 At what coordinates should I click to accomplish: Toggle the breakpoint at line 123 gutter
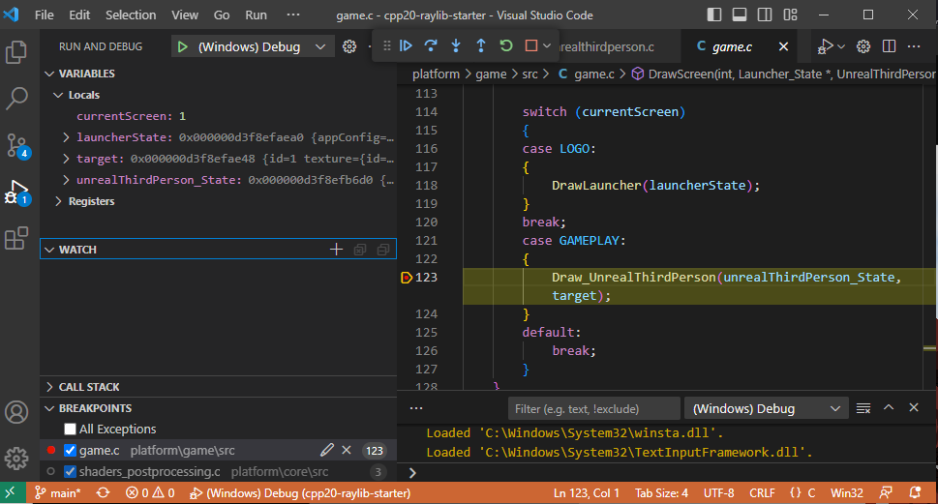tap(407, 278)
